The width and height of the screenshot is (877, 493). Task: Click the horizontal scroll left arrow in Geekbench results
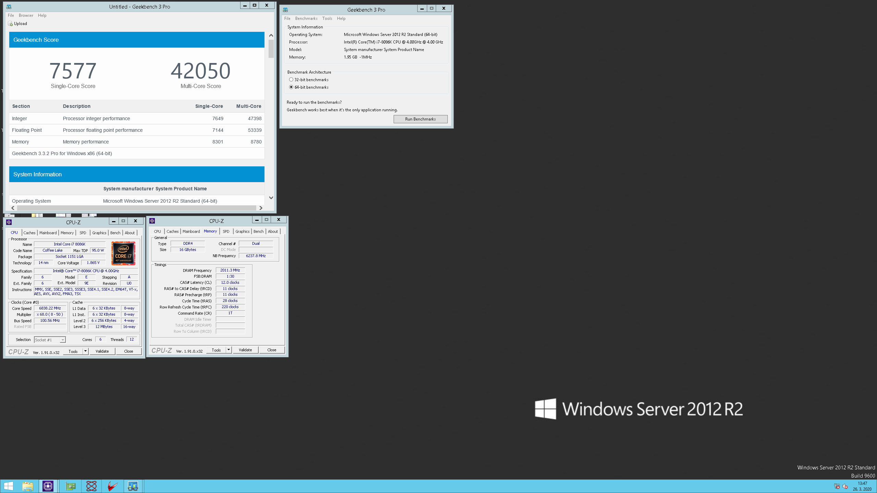(13, 208)
